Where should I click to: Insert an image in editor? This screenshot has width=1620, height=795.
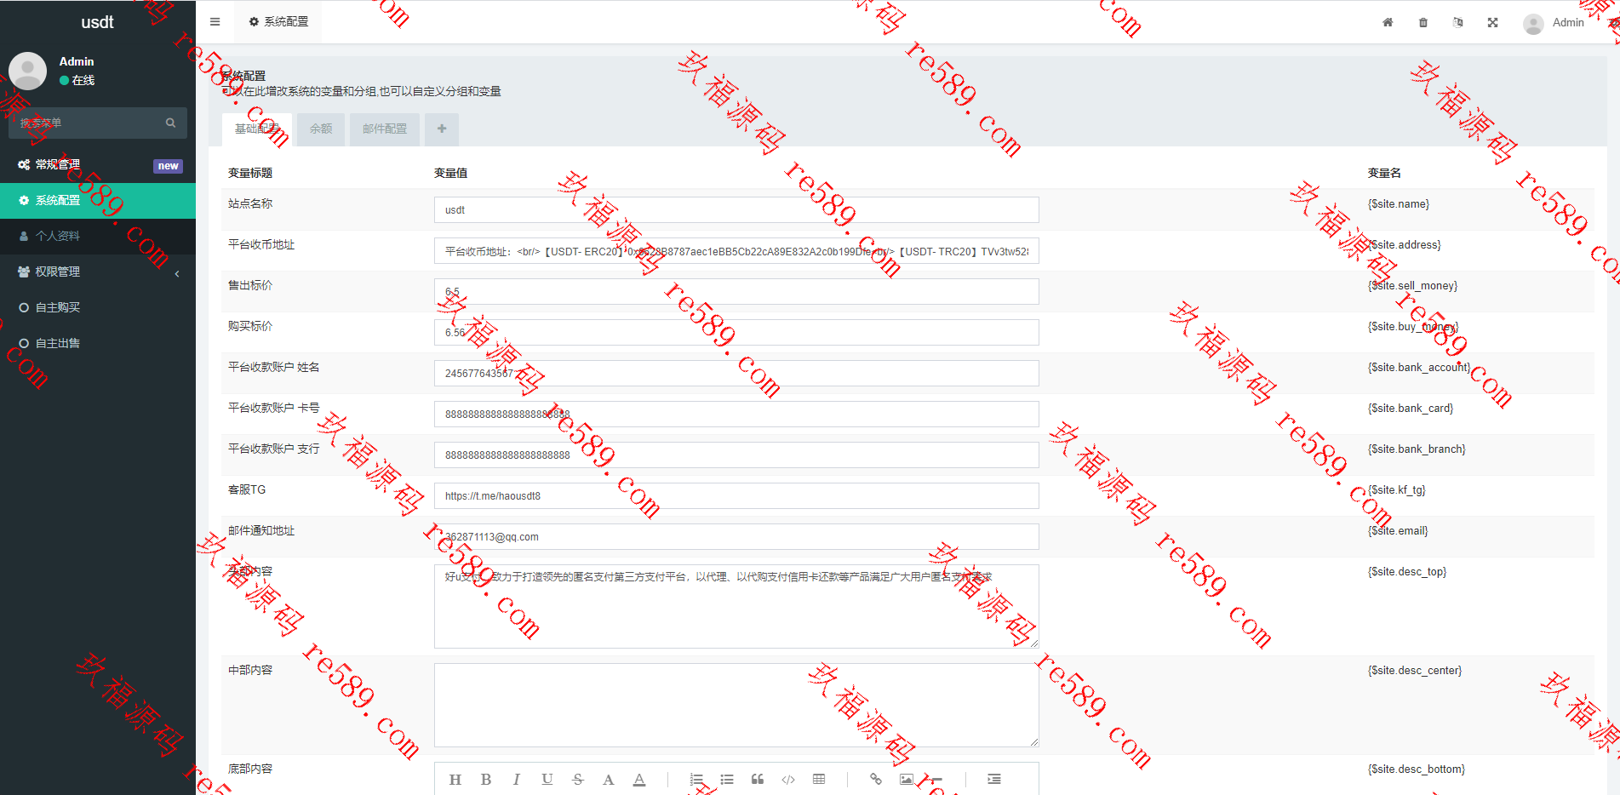907,779
